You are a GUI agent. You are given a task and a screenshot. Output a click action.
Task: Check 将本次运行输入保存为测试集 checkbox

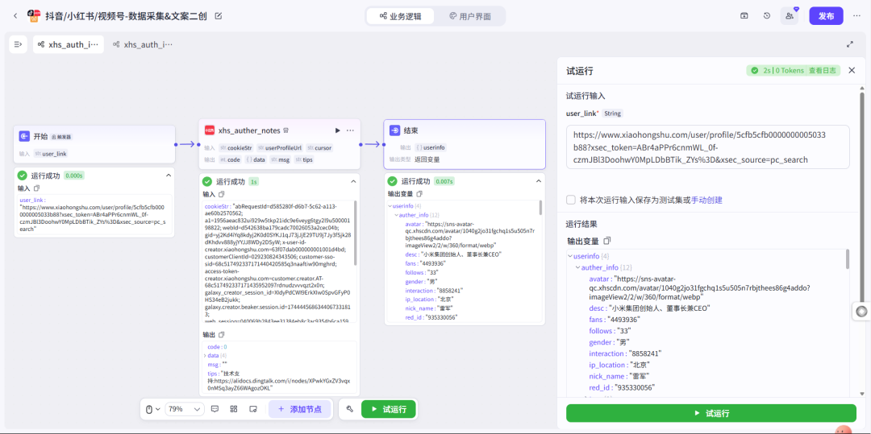(570, 200)
